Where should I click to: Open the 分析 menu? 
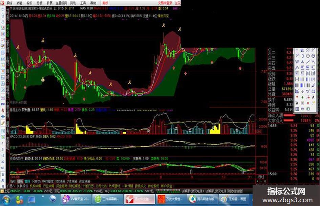pyautogui.click(x=40, y=3)
